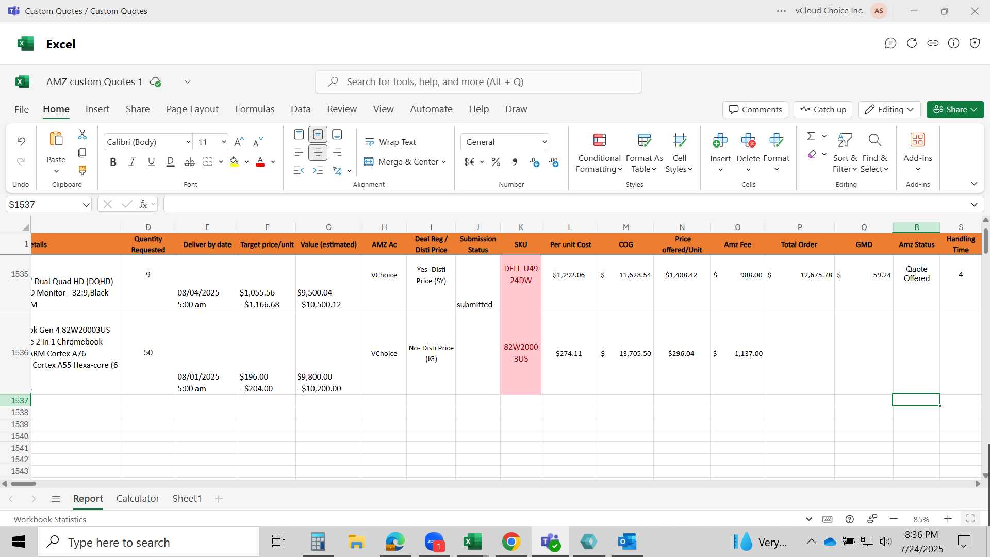
Task: Add a new sheet with plus icon
Action: pos(219,499)
